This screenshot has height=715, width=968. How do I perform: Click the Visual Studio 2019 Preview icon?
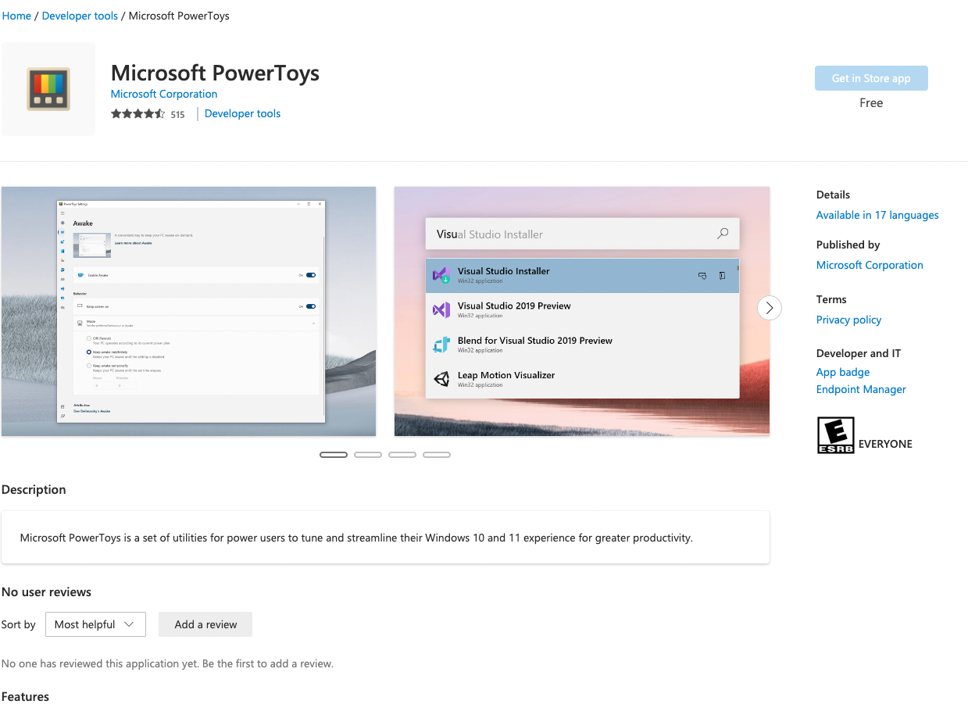(441, 310)
